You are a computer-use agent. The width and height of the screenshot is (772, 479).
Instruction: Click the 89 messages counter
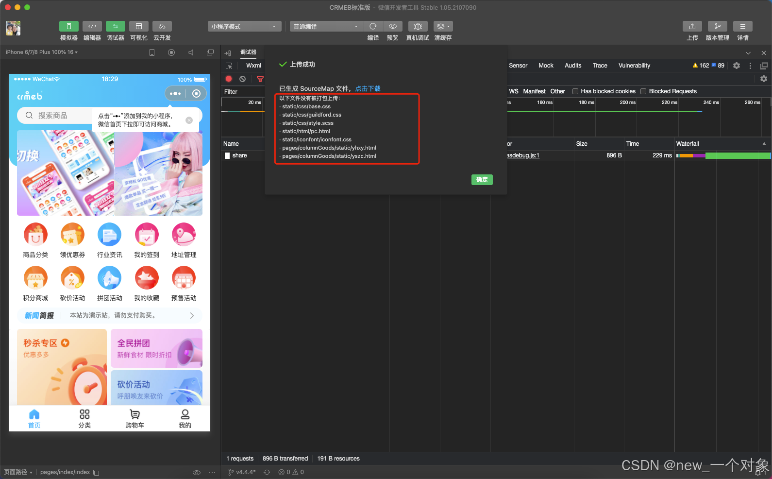[x=718, y=66]
